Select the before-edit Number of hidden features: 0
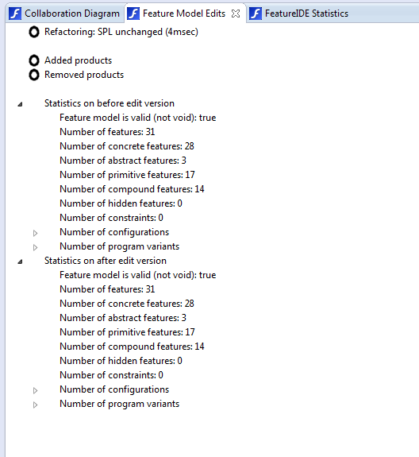 coord(121,203)
